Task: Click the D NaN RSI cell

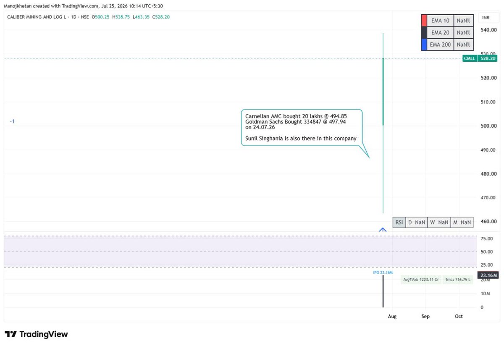Action: point(417,223)
